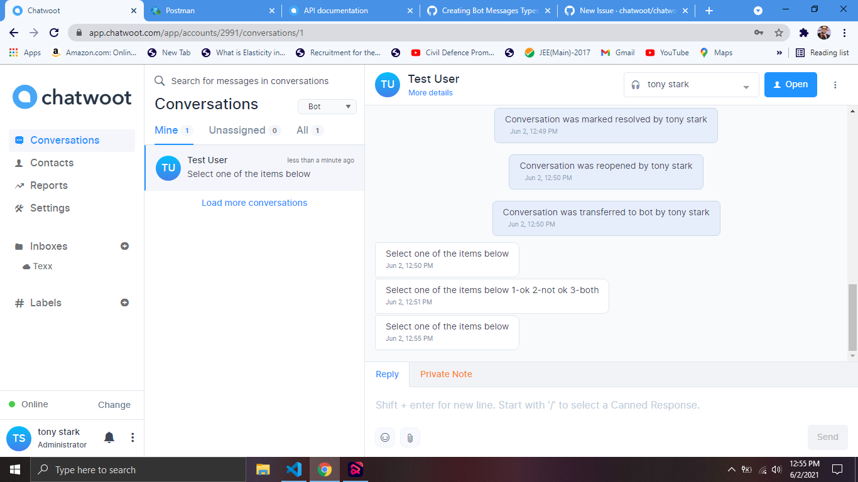Switch to the Private Note tab
Viewport: 858px width, 482px height.
tap(446, 374)
